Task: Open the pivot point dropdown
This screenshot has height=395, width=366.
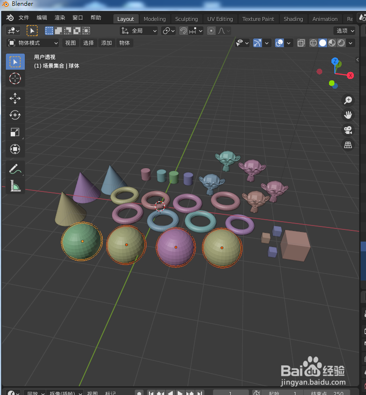Action: pyautogui.click(x=168, y=31)
